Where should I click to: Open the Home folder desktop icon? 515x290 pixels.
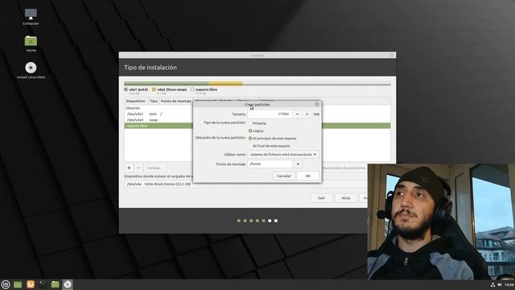coord(31,43)
